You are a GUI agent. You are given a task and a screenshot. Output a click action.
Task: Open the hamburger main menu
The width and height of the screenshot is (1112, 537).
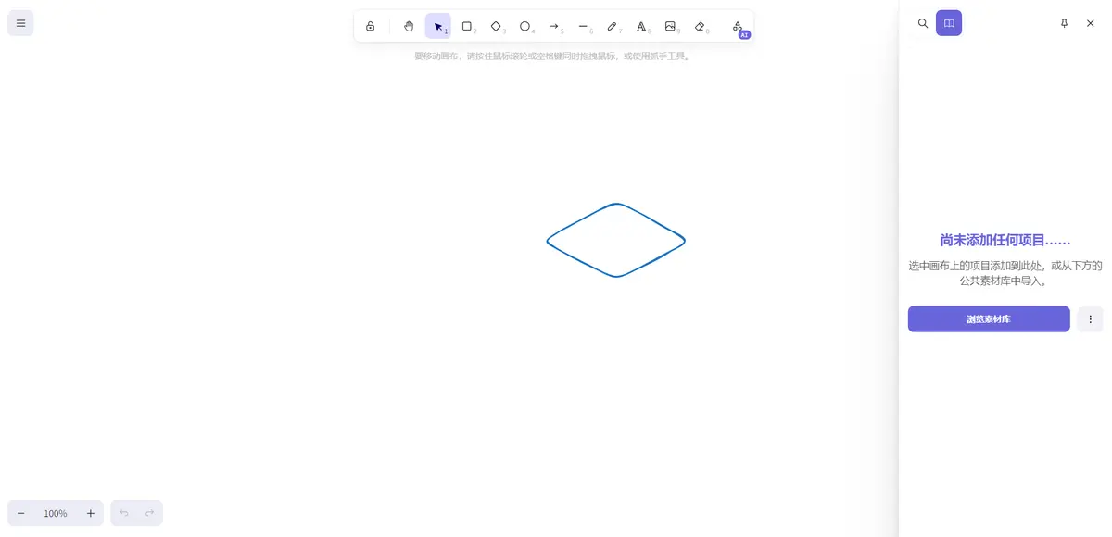click(20, 22)
